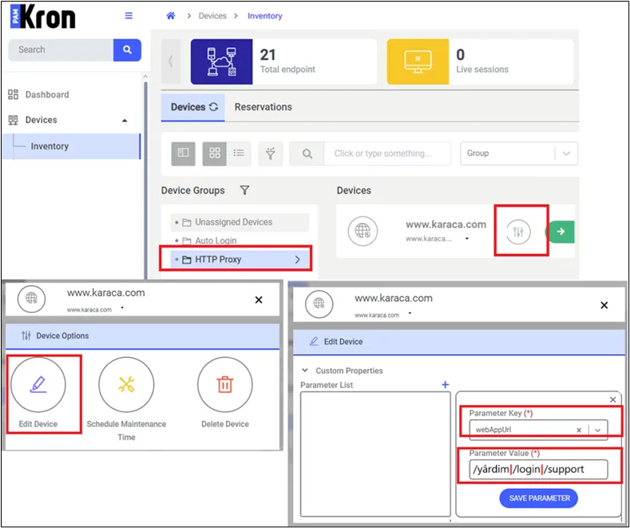Click the Total endpoint network icon tile
The image size is (630, 528).
click(221, 62)
